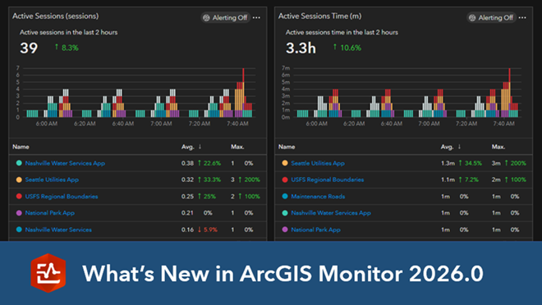Open more options menu in Active Sessions Time panel
The height and width of the screenshot is (305, 542).
click(522, 17)
